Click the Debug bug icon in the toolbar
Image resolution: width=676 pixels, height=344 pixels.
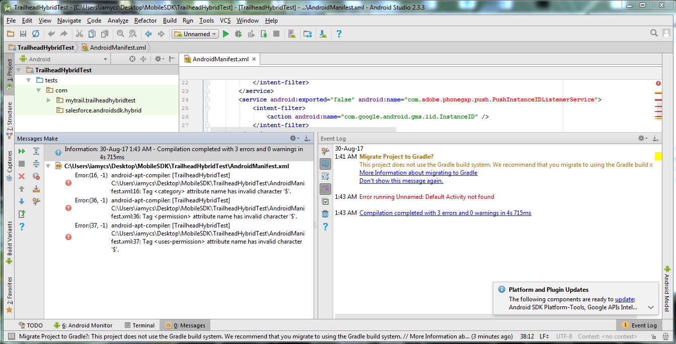[x=238, y=34]
